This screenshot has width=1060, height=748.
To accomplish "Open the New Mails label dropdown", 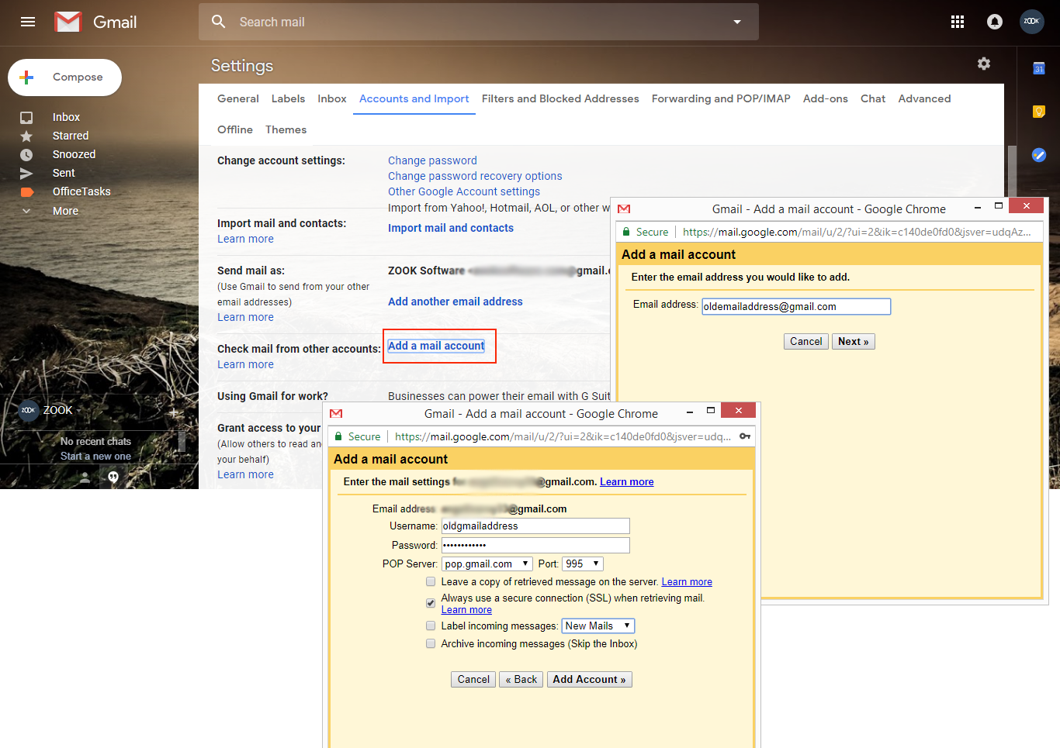I will click(598, 626).
